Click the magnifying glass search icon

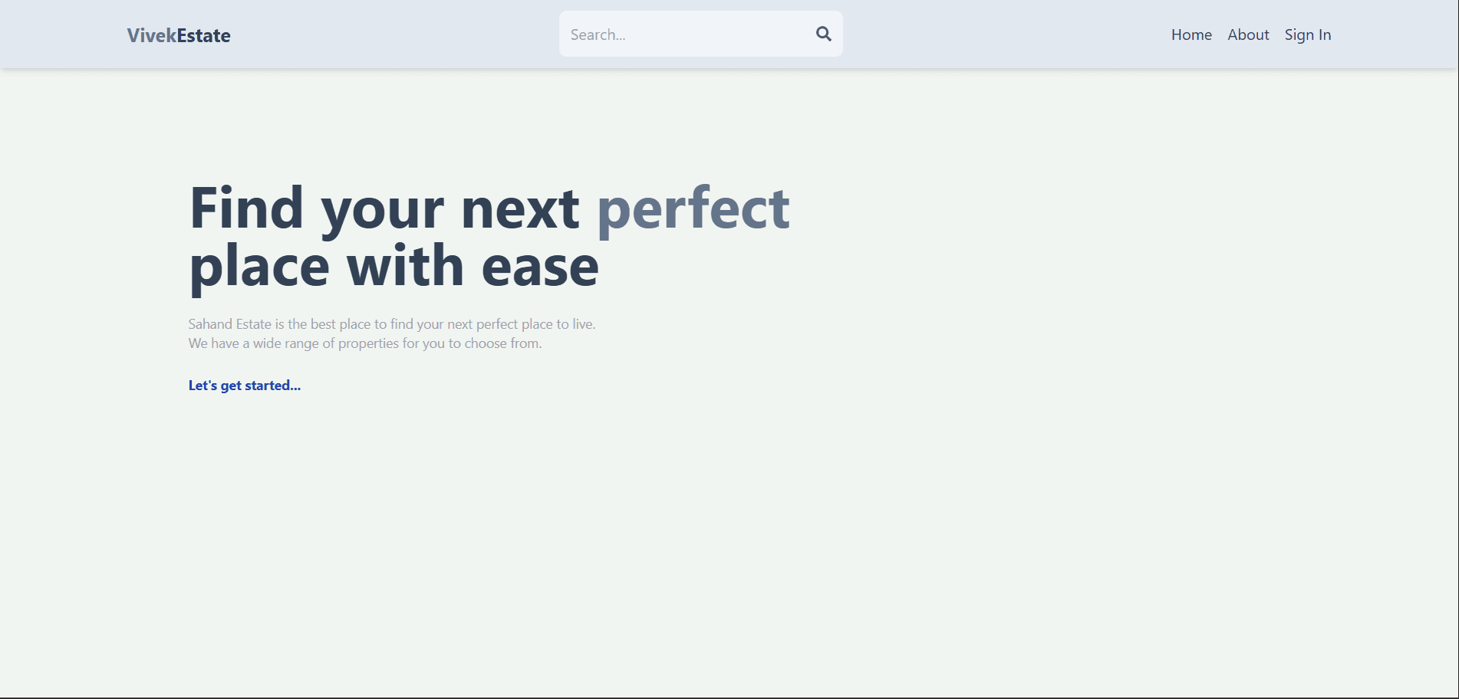pyautogui.click(x=823, y=34)
